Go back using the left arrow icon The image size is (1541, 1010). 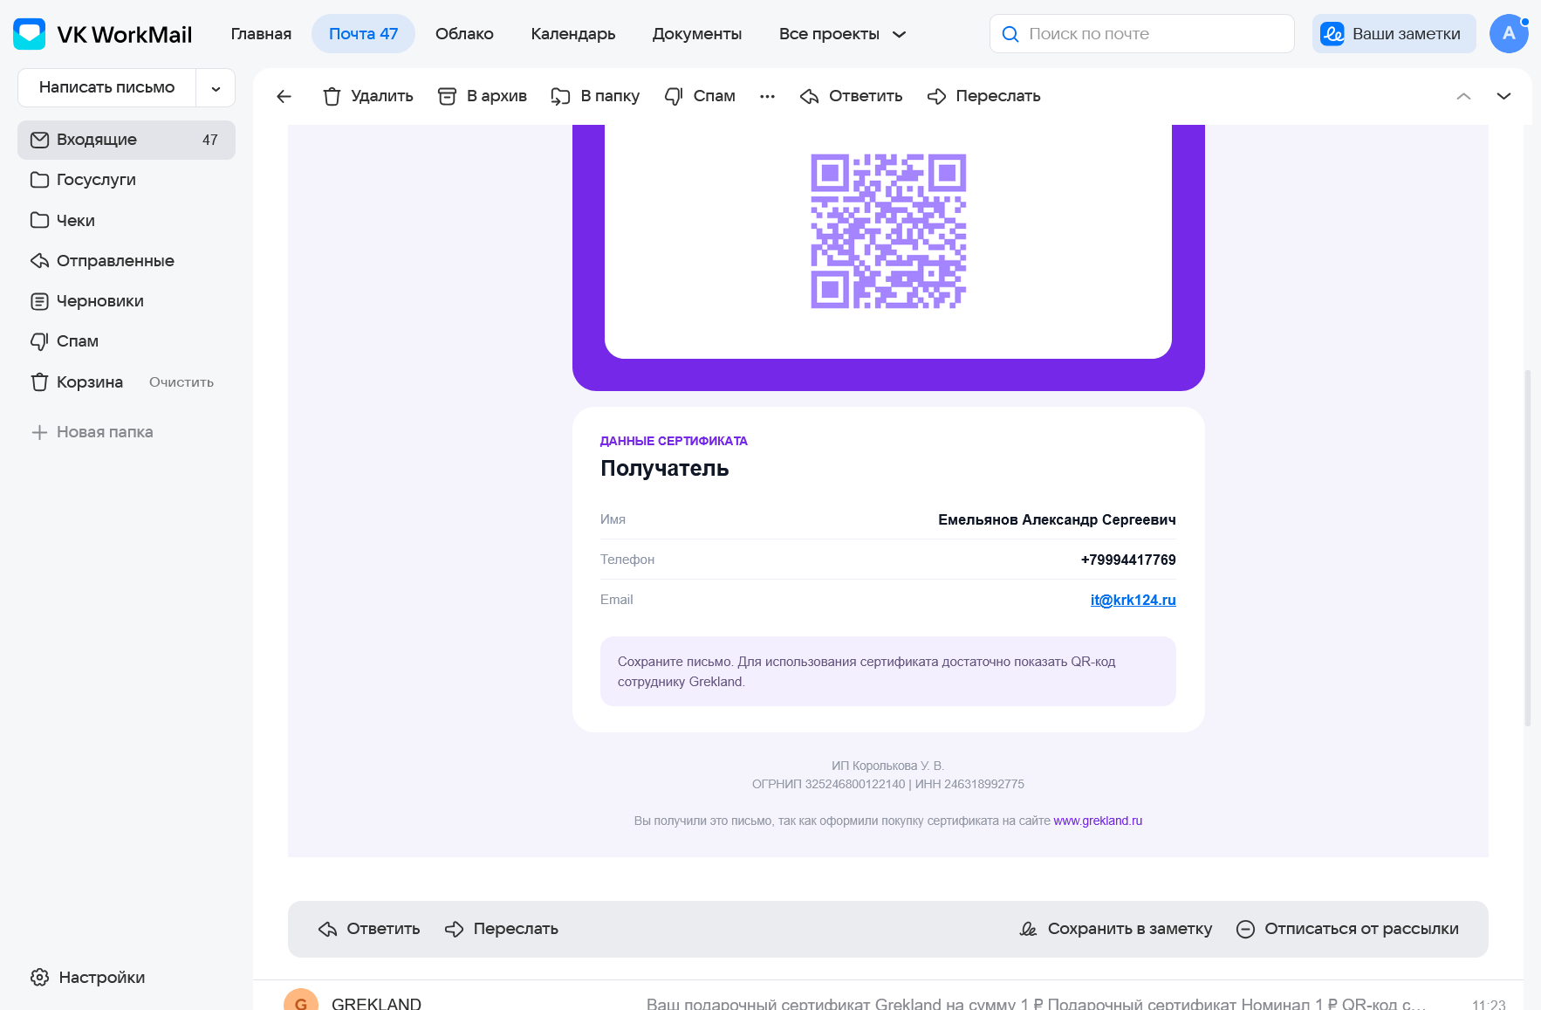(284, 96)
